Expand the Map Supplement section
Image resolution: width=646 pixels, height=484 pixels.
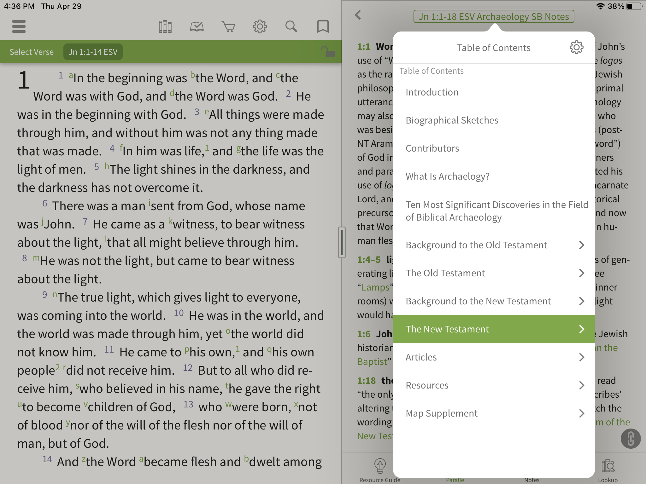(494, 413)
